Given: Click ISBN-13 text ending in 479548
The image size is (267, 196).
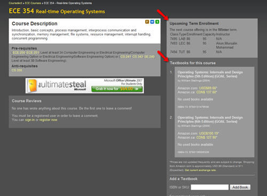Looking at the screenshot, I should point(193,107).
